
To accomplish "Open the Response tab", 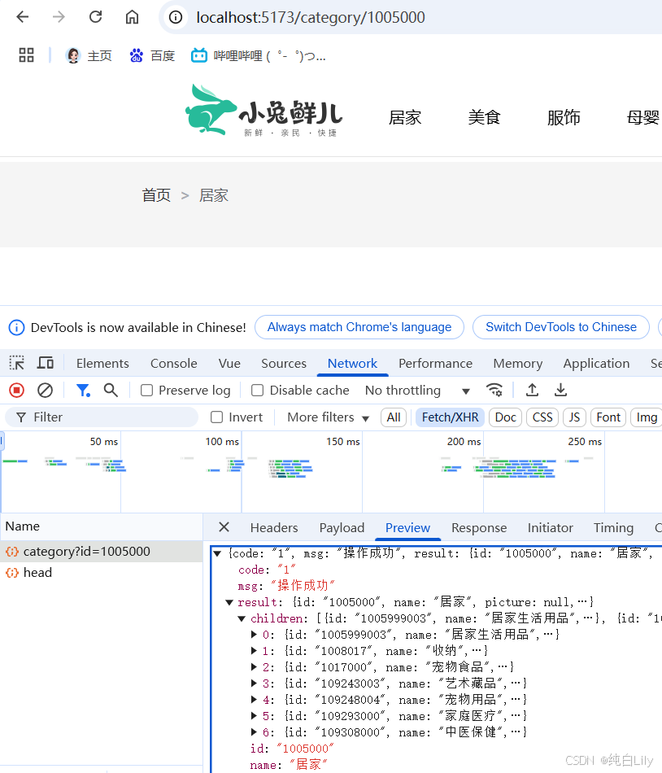I will (478, 527).
